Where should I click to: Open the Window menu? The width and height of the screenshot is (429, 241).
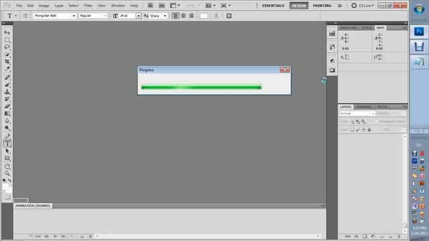pos(118,5)
